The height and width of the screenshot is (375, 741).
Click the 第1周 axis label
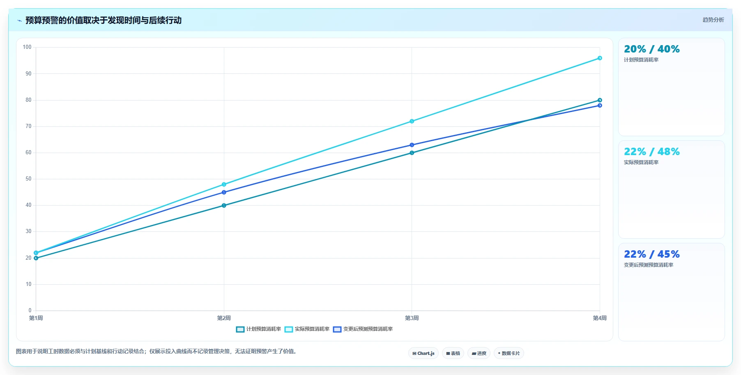tap(36, 318)
